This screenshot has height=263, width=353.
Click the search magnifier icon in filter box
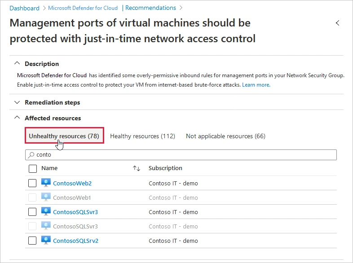coord(31,155)
